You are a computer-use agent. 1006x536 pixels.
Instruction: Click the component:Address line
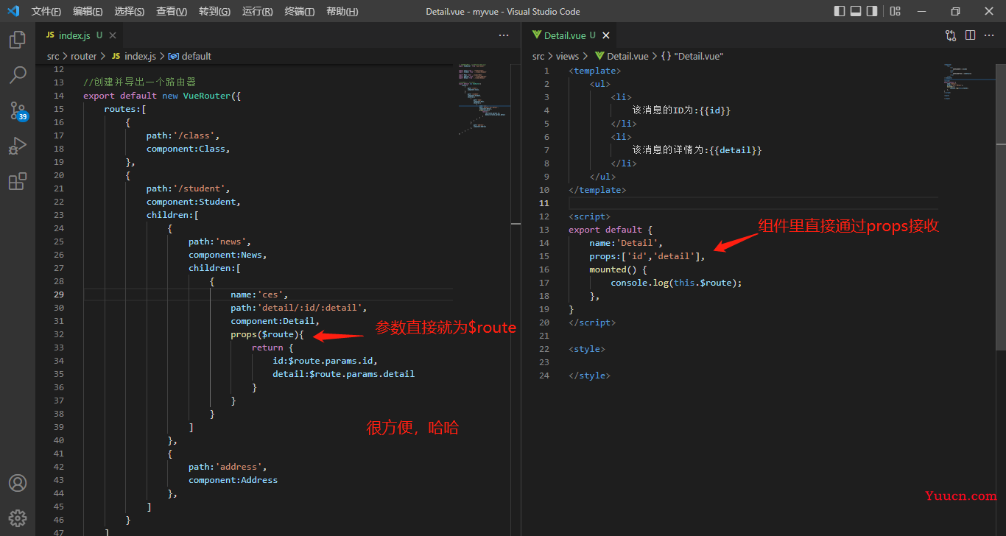[233, 480]
